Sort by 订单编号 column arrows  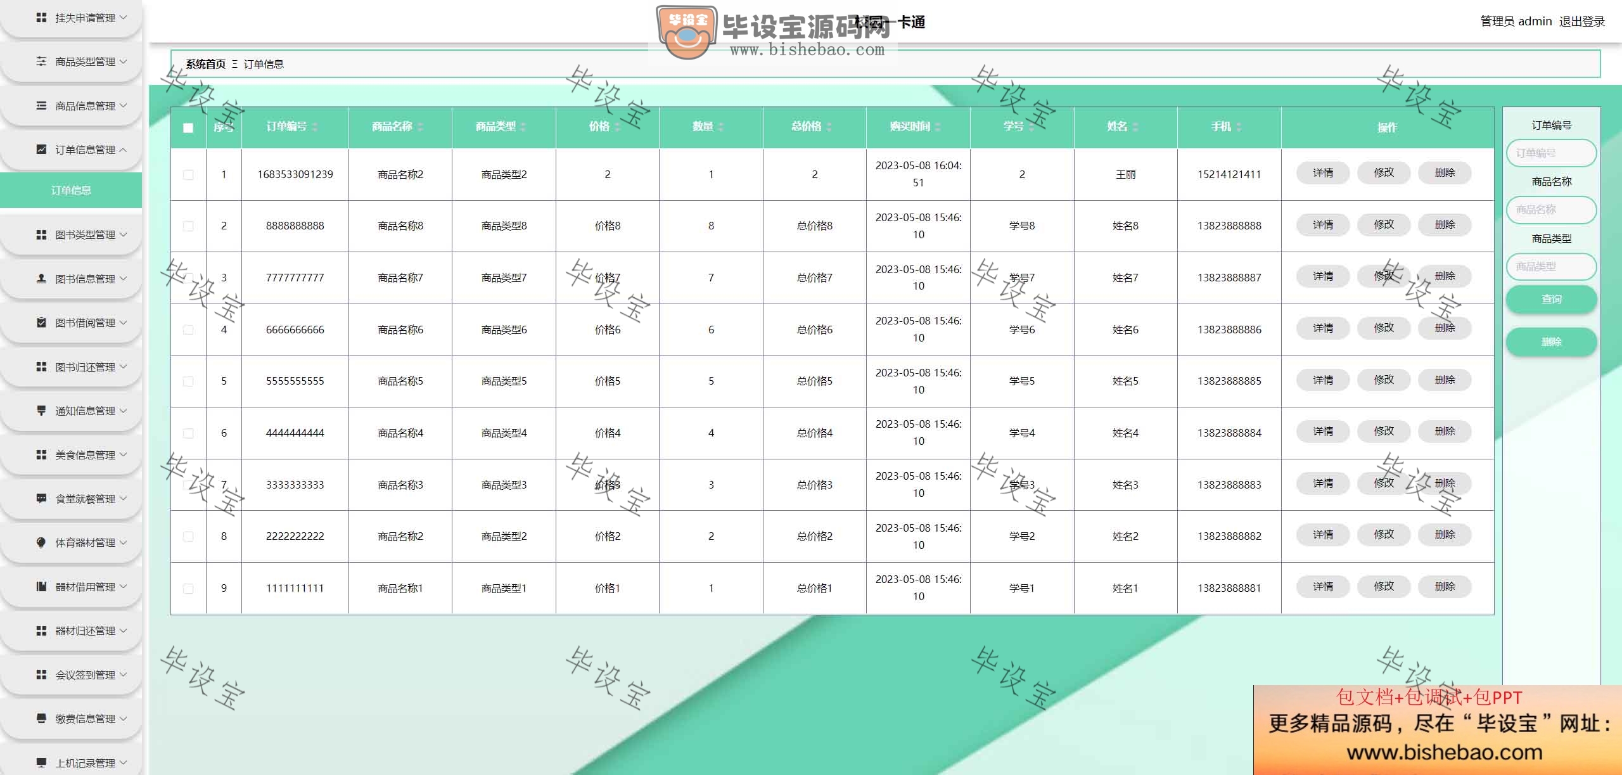315,127
